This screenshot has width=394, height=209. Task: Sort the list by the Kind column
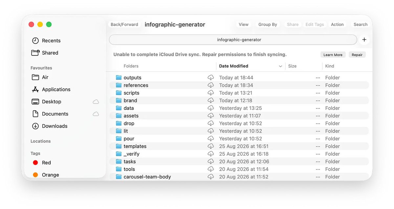(x=330, y=66)
